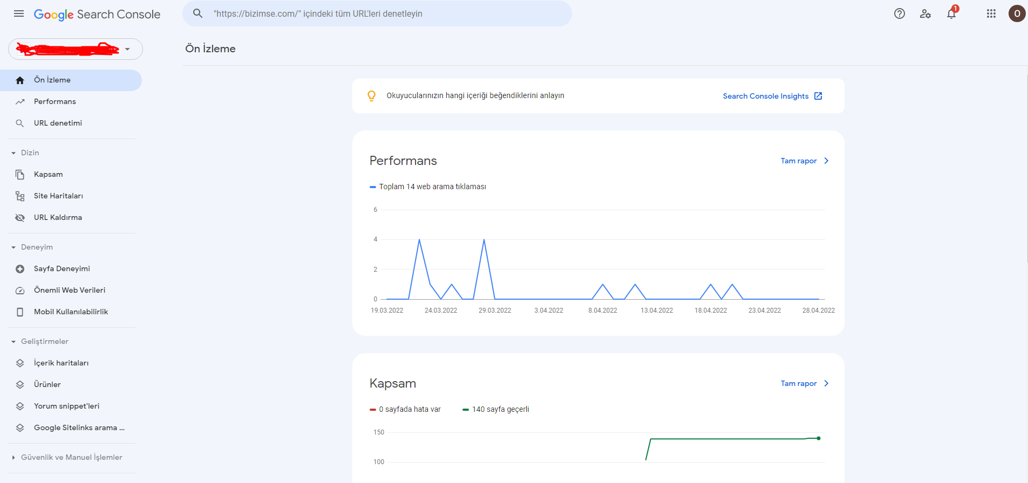Image resolution: width=1028 pixels, height=483 pixels.
Task: Open the notifications bell
Action: pos(951,13)
